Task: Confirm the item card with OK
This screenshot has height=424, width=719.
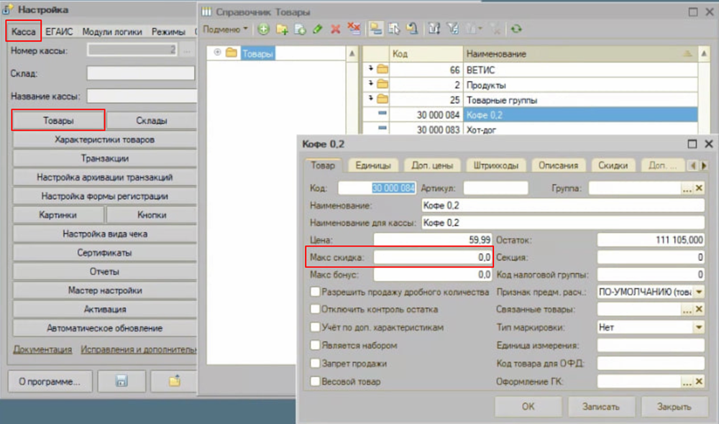Action: [528, 407]
